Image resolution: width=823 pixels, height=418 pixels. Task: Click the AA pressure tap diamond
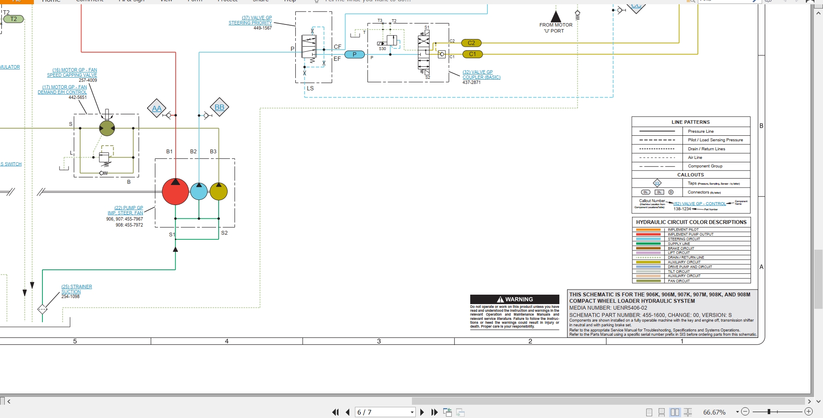pyautogui.click(x=157, y=108)
